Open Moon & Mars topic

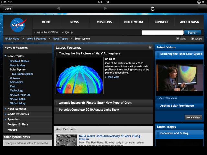[17, 65]
